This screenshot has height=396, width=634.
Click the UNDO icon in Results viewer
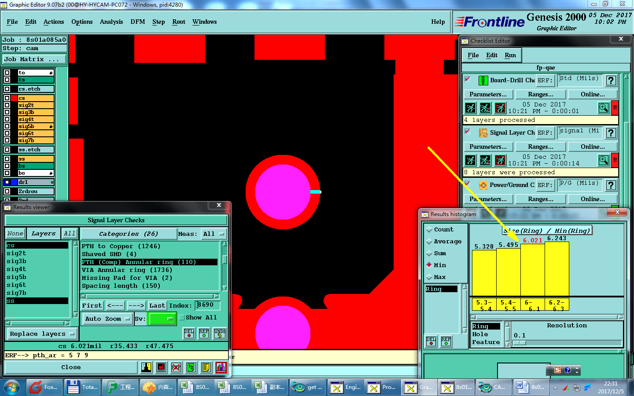219,334
